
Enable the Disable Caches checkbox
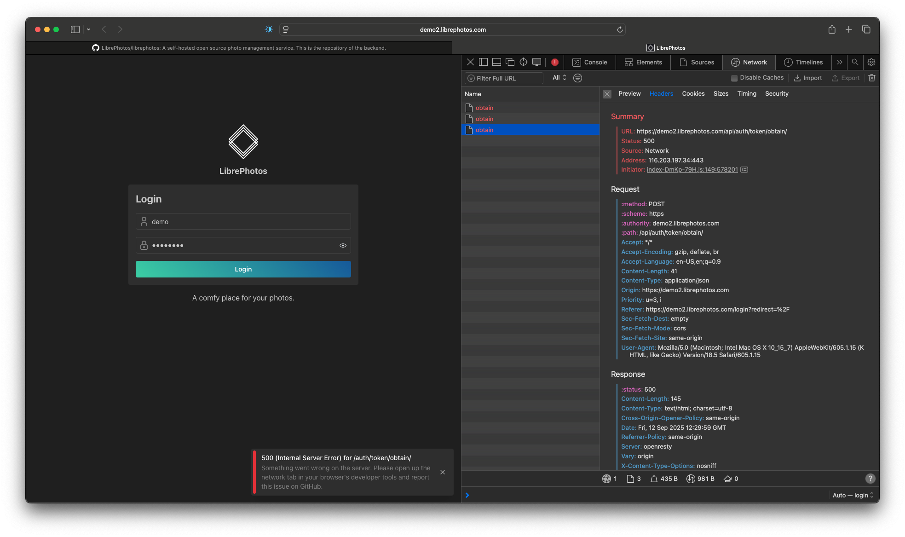[734, 78]
